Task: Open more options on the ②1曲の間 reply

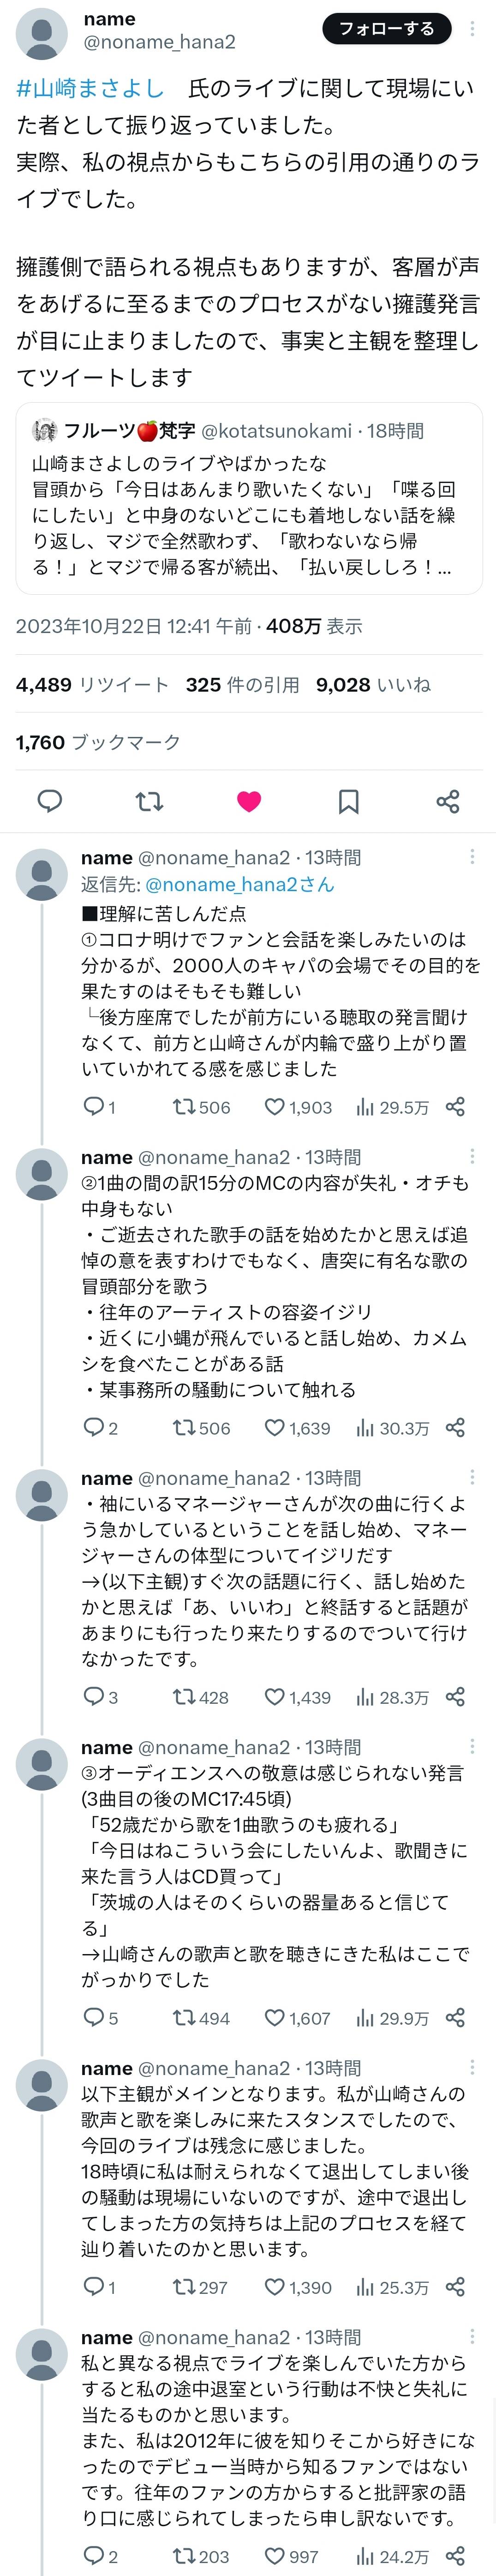Action: click(472, 1156)
